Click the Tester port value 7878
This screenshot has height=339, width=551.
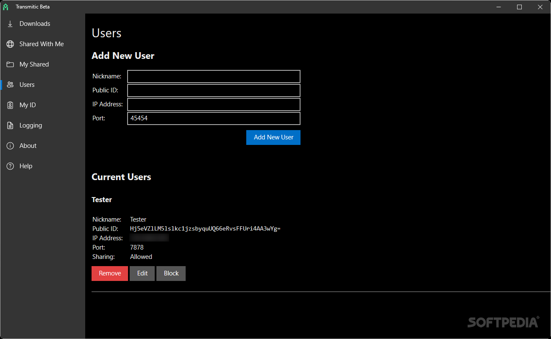pos(137,247)
